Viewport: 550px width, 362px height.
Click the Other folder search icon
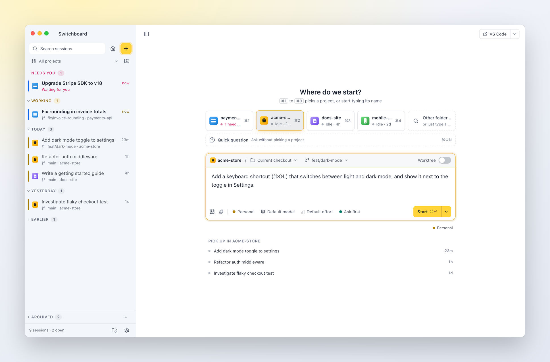point(416,121)
